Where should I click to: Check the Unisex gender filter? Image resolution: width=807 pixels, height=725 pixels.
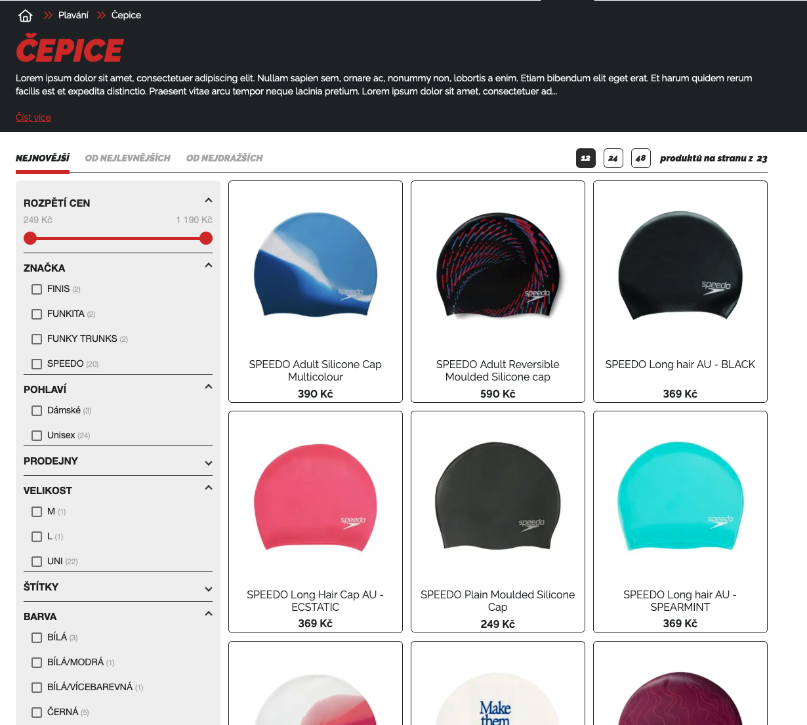(37, 436)
